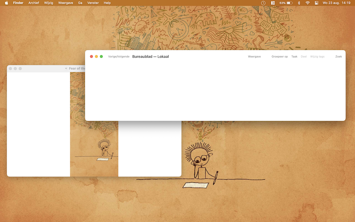Screen dimensions: 355x222
Task: Click Vorige/Volgende in Finder window toolbar
Action: click(119, 57)
